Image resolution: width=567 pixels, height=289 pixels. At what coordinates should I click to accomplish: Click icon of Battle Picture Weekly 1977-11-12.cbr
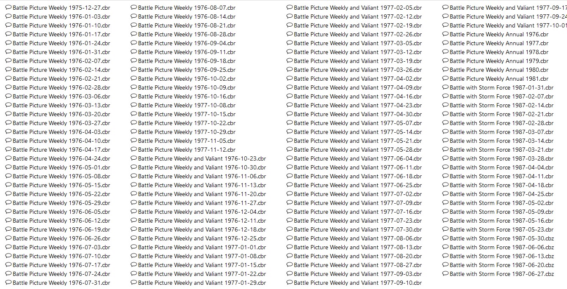pyautogui.click(x=134, y=150)
